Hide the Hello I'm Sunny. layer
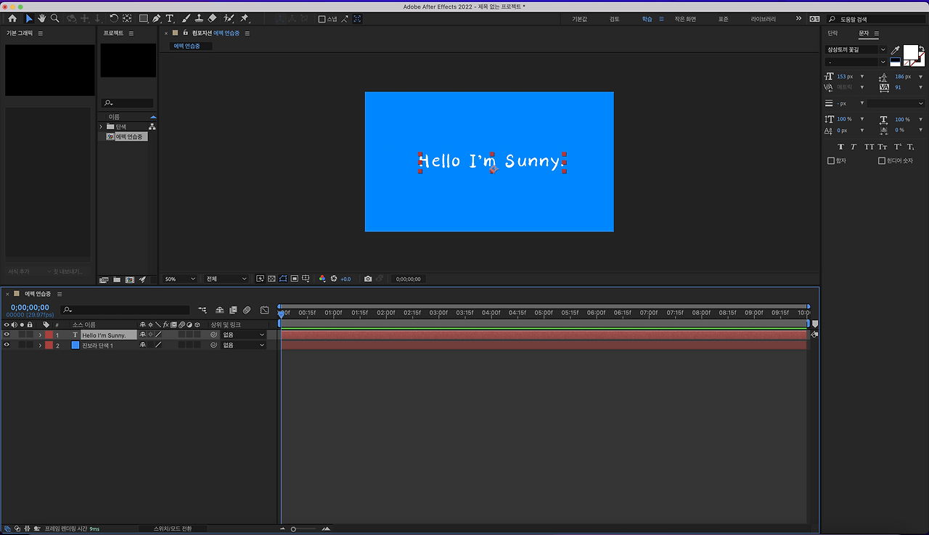 (x=7, y=335)
